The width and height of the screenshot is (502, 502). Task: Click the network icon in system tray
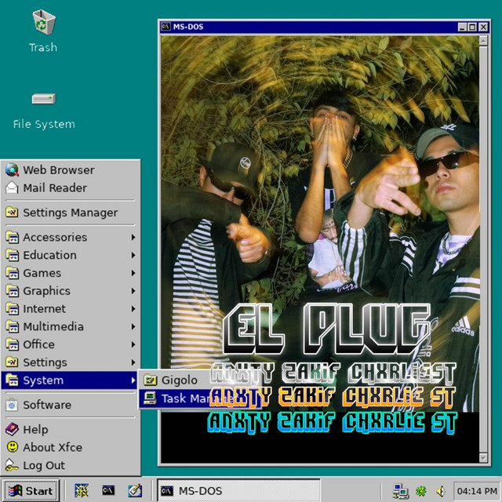click(x=400, y=491)
